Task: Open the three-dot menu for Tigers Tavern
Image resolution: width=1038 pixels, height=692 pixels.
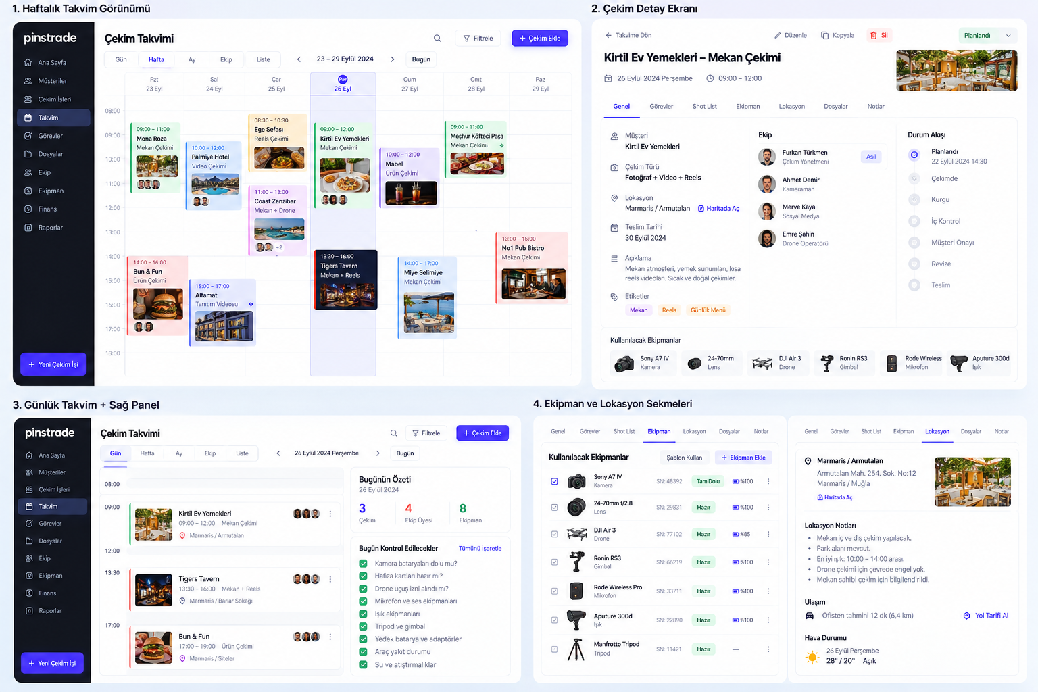Action: point(330,579)
